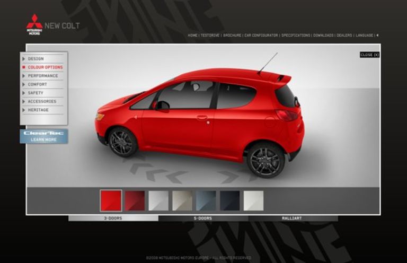This screenshot has width=407, height=263.
Task: Open the Accessories section
Action: tap(42, 101)
